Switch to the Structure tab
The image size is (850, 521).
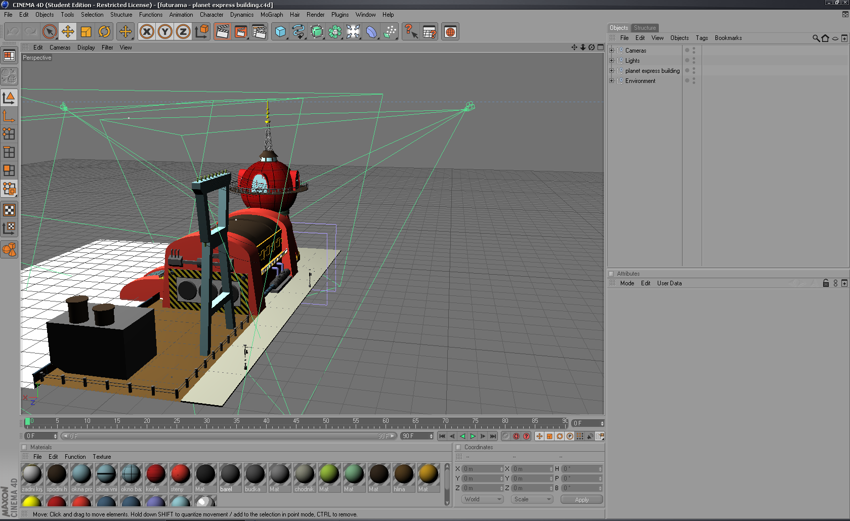click(645, 28)
